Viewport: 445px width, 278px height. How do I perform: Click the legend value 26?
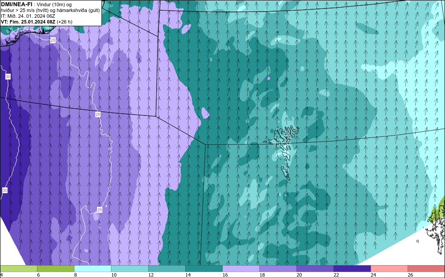click(410, 275)
